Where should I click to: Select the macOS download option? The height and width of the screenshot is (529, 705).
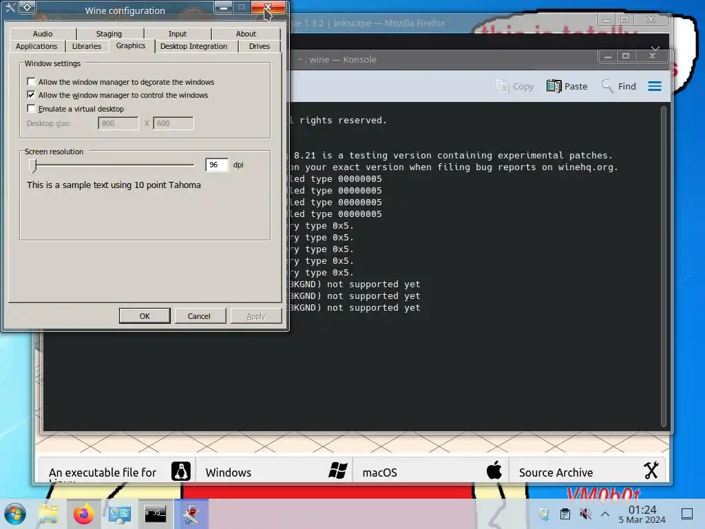pos(431,470)
